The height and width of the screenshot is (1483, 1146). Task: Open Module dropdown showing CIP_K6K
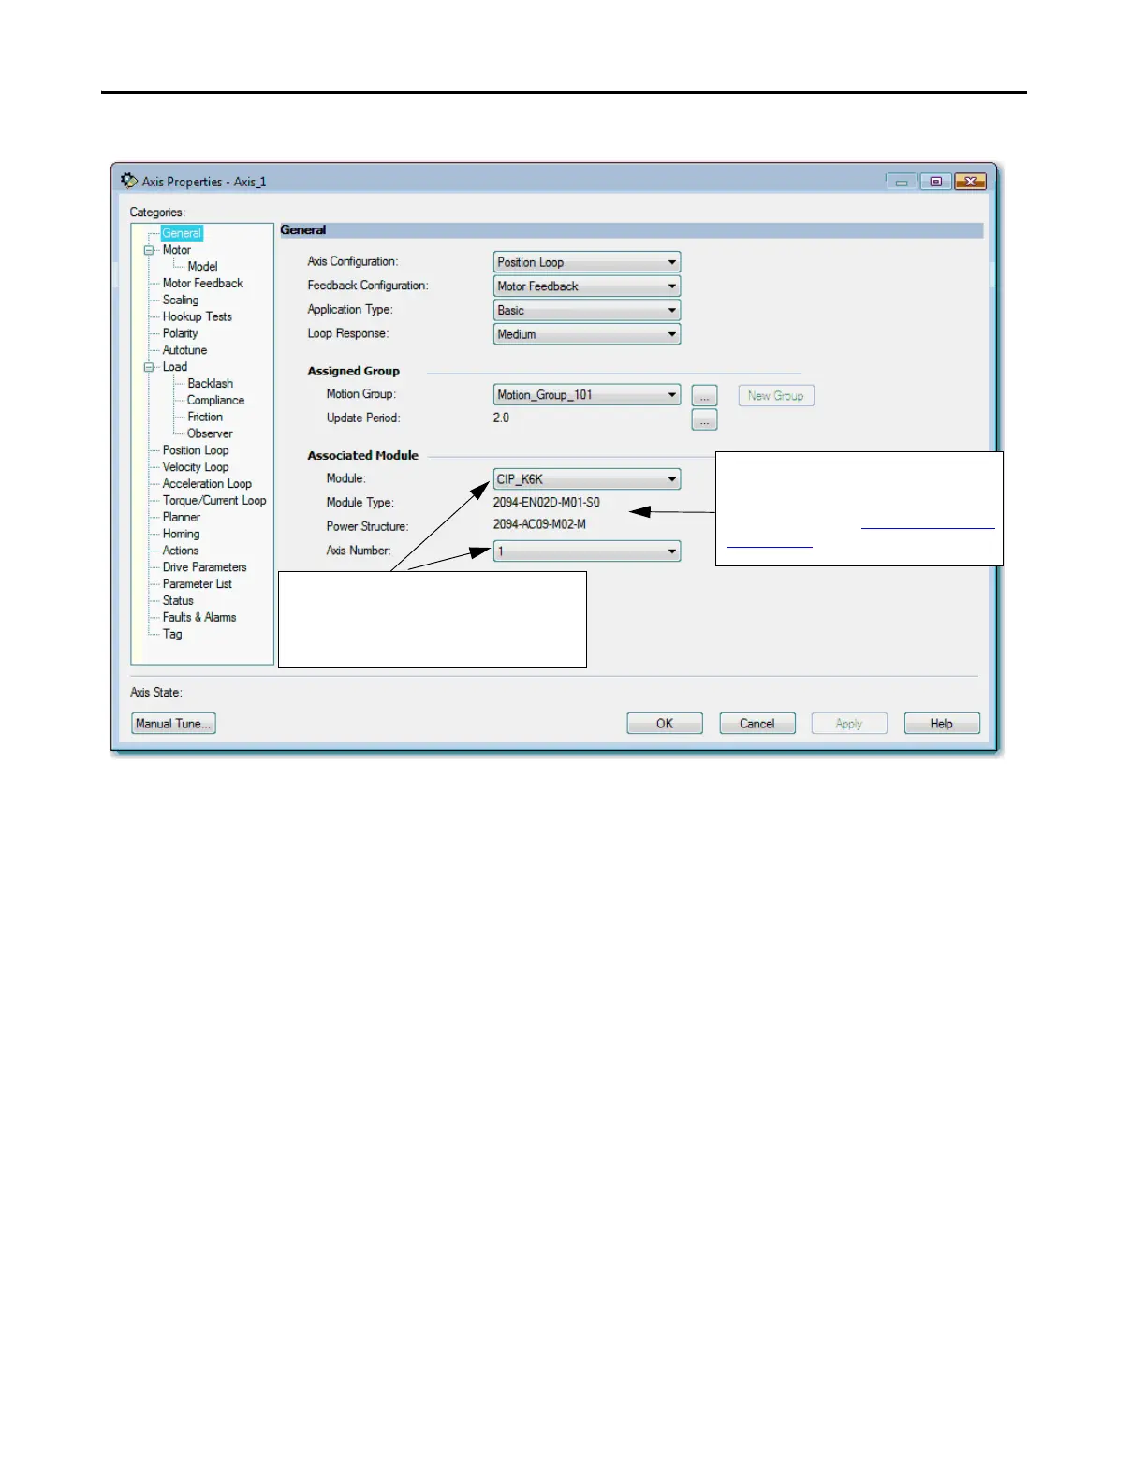(x=587, y=479)
